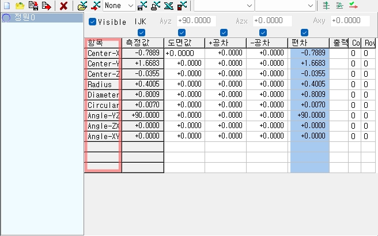Image resolution: width=378 pixels, height=236 pixels.
Task: Click the +공차 cell in the Diameter row
Action: tap(226, 95)
